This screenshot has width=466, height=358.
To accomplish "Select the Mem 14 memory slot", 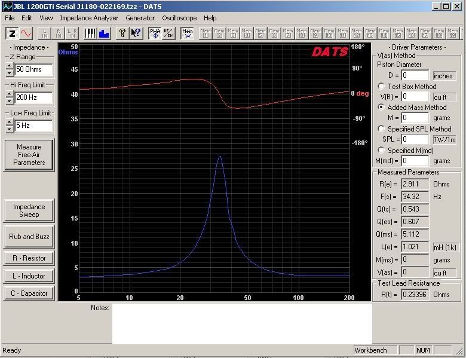I will click(x=384, y=33).
